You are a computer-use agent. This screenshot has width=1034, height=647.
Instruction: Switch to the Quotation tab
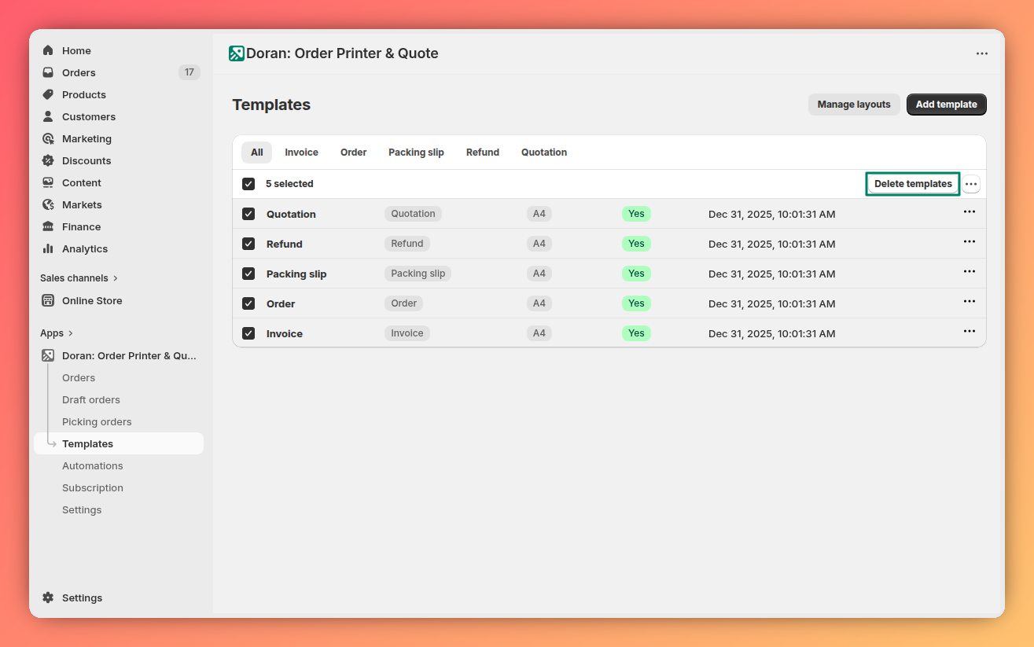[544, 153]
